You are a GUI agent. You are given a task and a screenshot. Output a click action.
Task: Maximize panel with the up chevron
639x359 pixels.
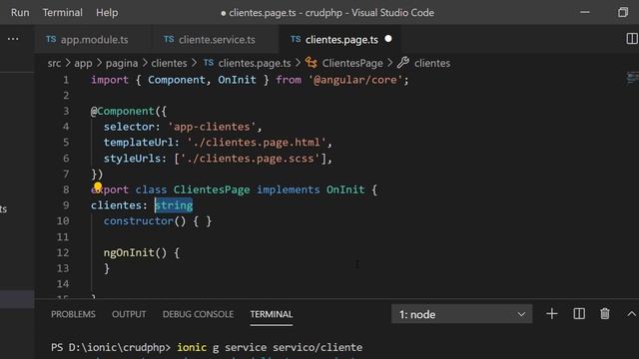[x=631, y=314]
